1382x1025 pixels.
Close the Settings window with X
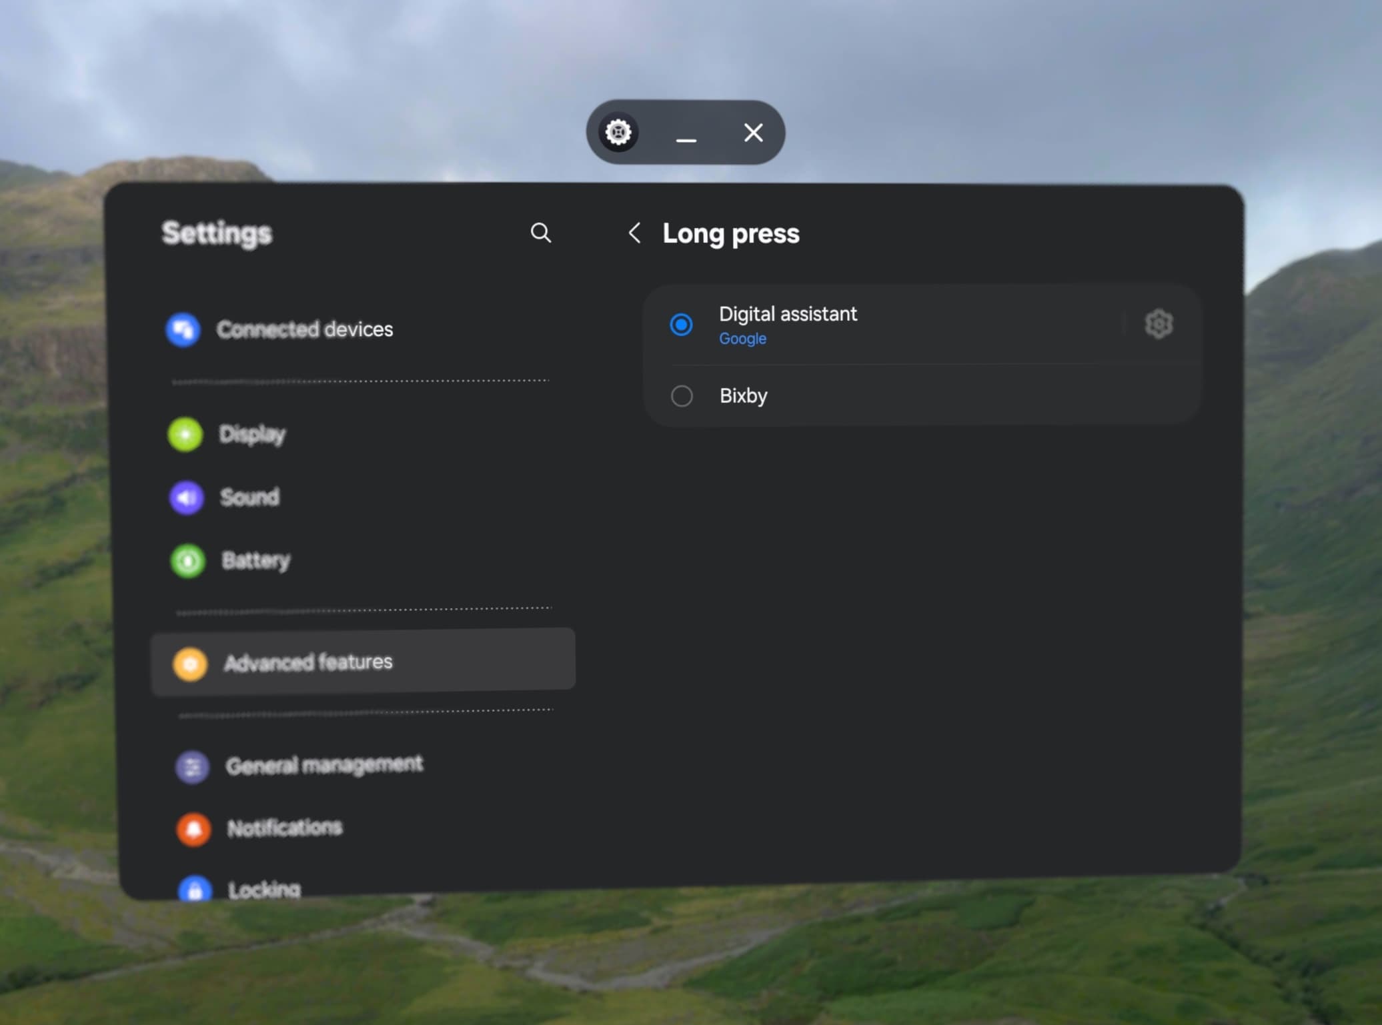(753, 133)
